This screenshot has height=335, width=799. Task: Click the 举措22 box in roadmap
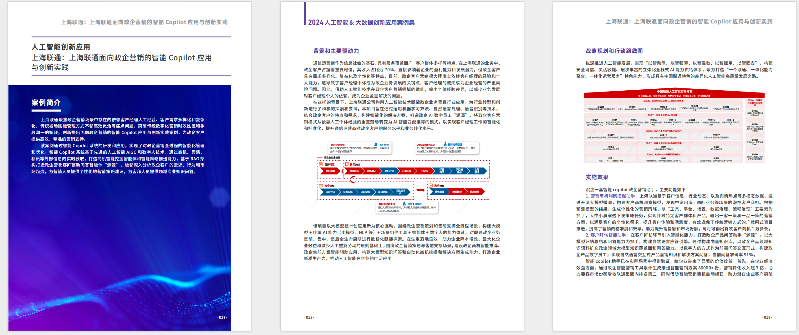pos(726,108)
